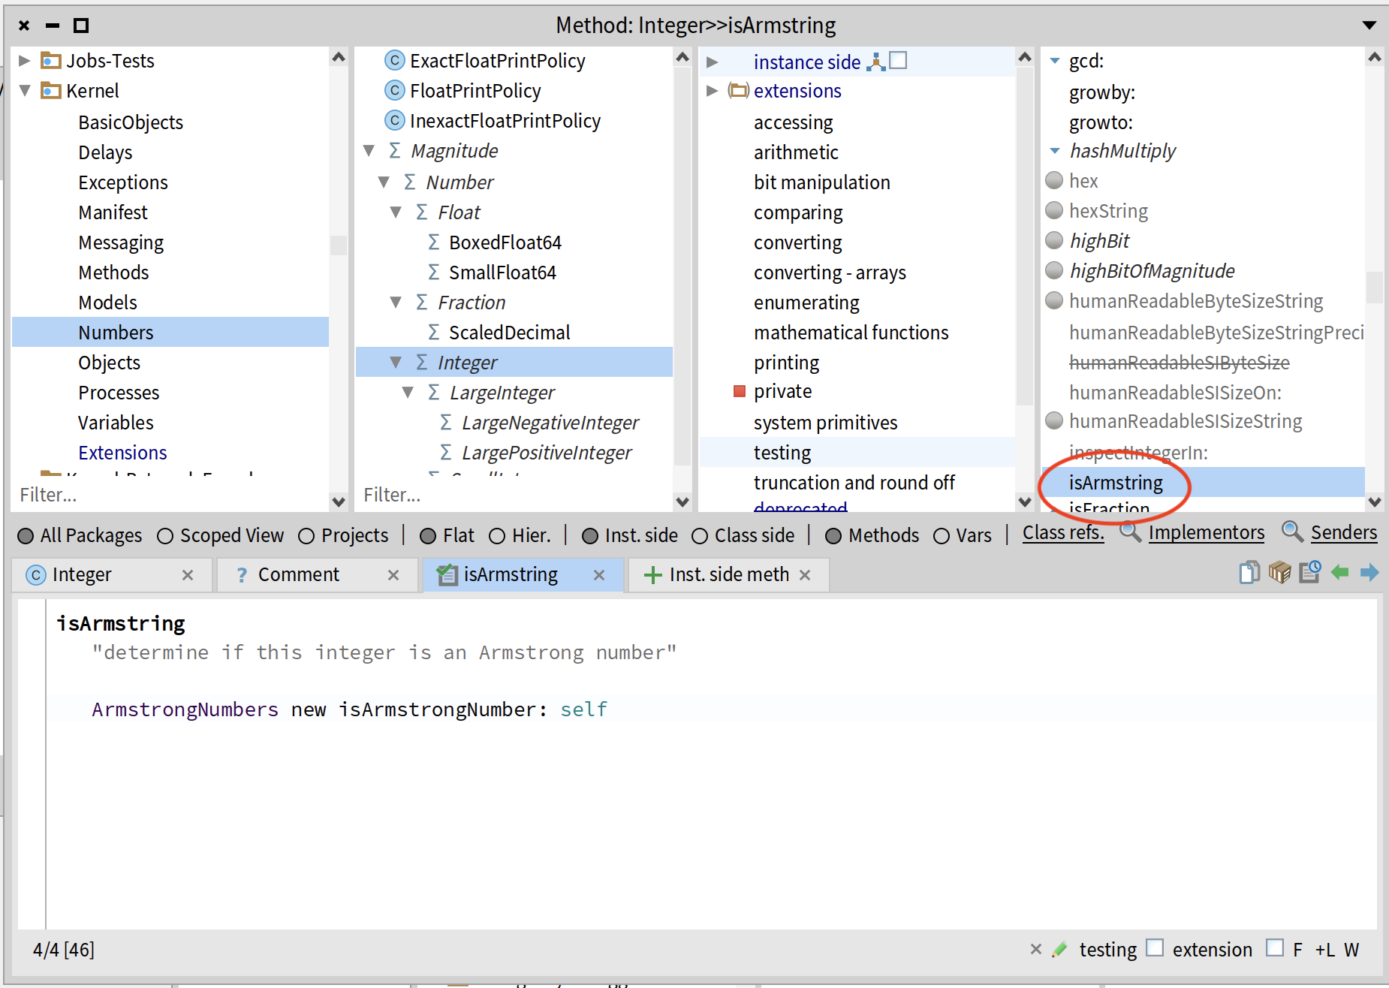Select the All Packages radio button
Screen dimensions: 1389x988
tap(26, 535)
